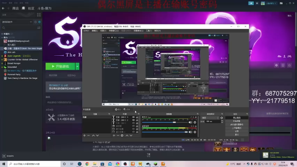The height and width of the screenshot is (167, 297).
Task: Show hidden system tray icons chevron
Action: [x=244, y=164]
